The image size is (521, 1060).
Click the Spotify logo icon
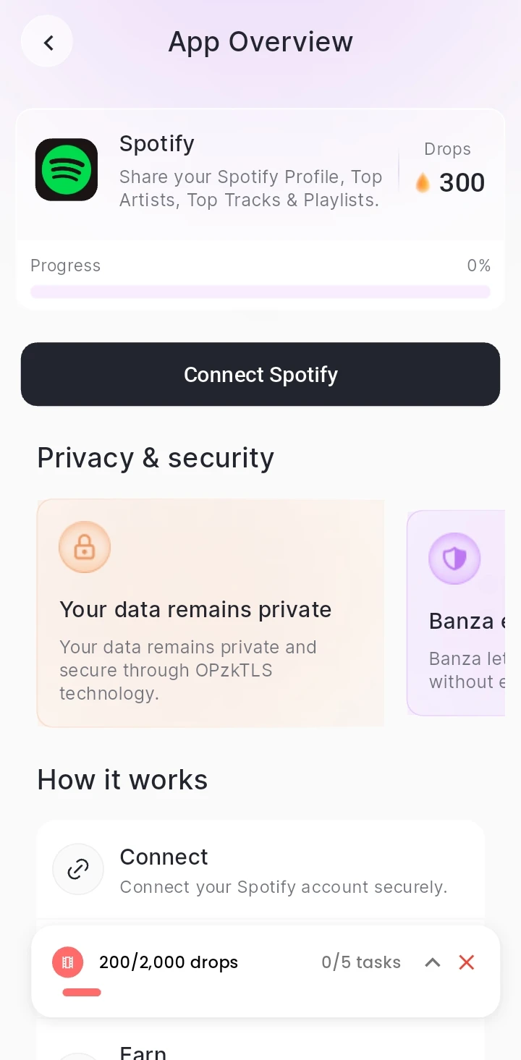click(x=66, y=169)
